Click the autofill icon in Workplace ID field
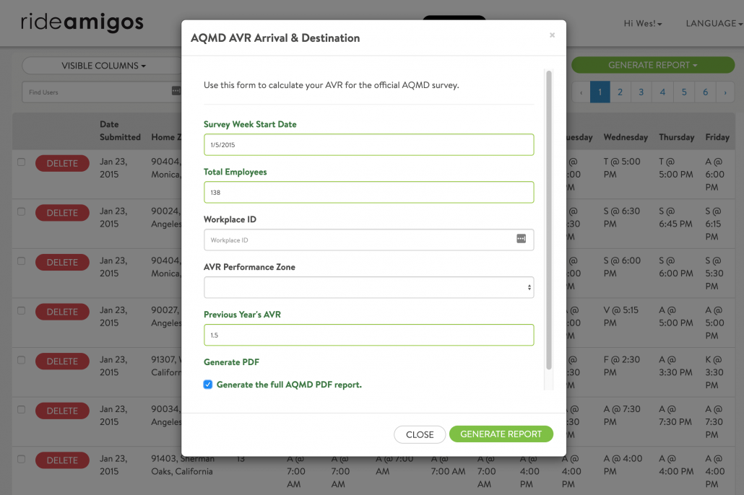 click(x=521, y=239)
